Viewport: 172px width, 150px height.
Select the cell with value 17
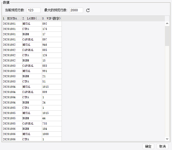click(x=52, y=34)
